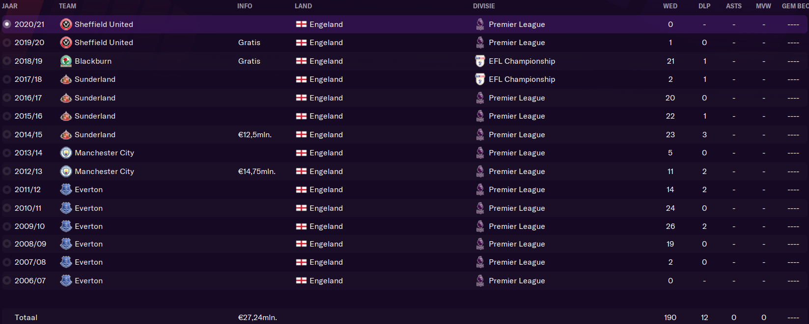
Task: Click the England flag in 2009/10 row
Action: pyautogui.click(x=301, y=226)
